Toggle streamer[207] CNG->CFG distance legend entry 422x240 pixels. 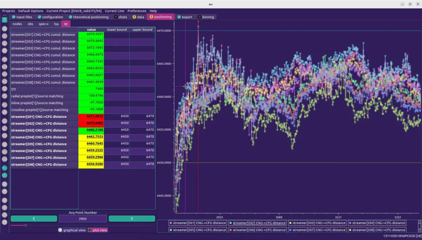click(317, 230)
